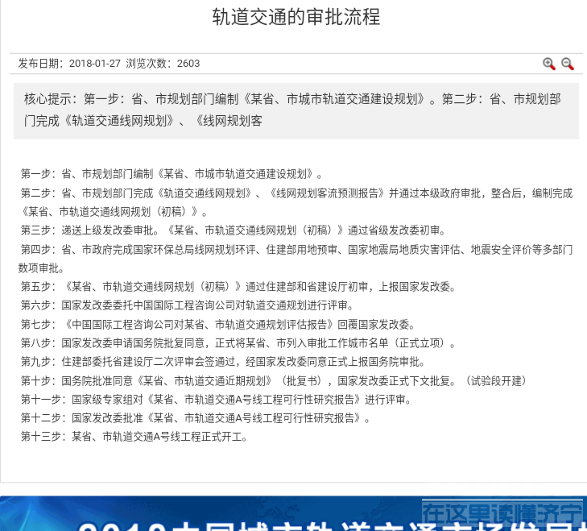Viewport: 587px width, 531px height.
Task: Click the 第三步 line about 省级发改委初审
Action: (233, 230)
